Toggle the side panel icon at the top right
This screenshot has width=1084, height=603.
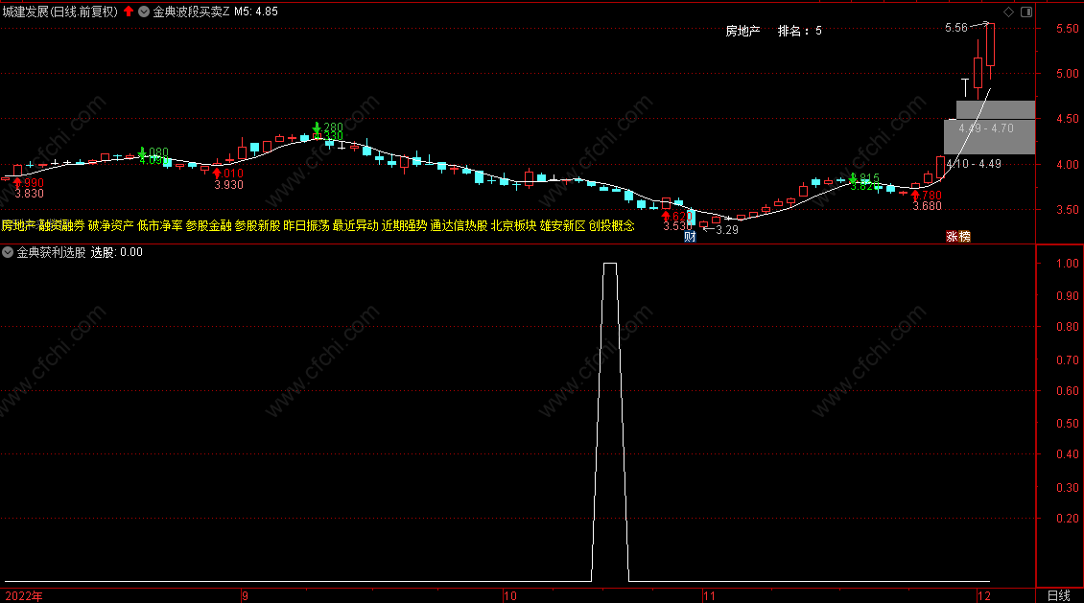[x=1026, y=12]
